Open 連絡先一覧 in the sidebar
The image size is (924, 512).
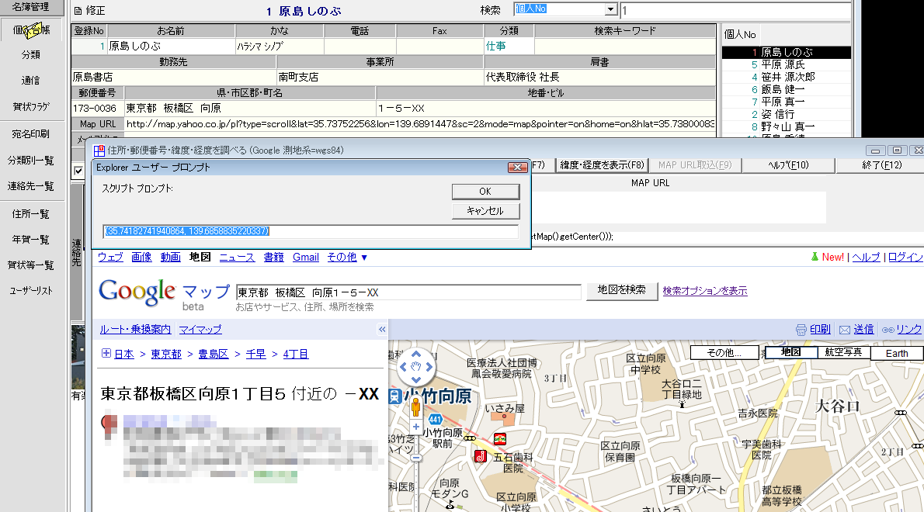pyautogui.click(x=31, y=186)
